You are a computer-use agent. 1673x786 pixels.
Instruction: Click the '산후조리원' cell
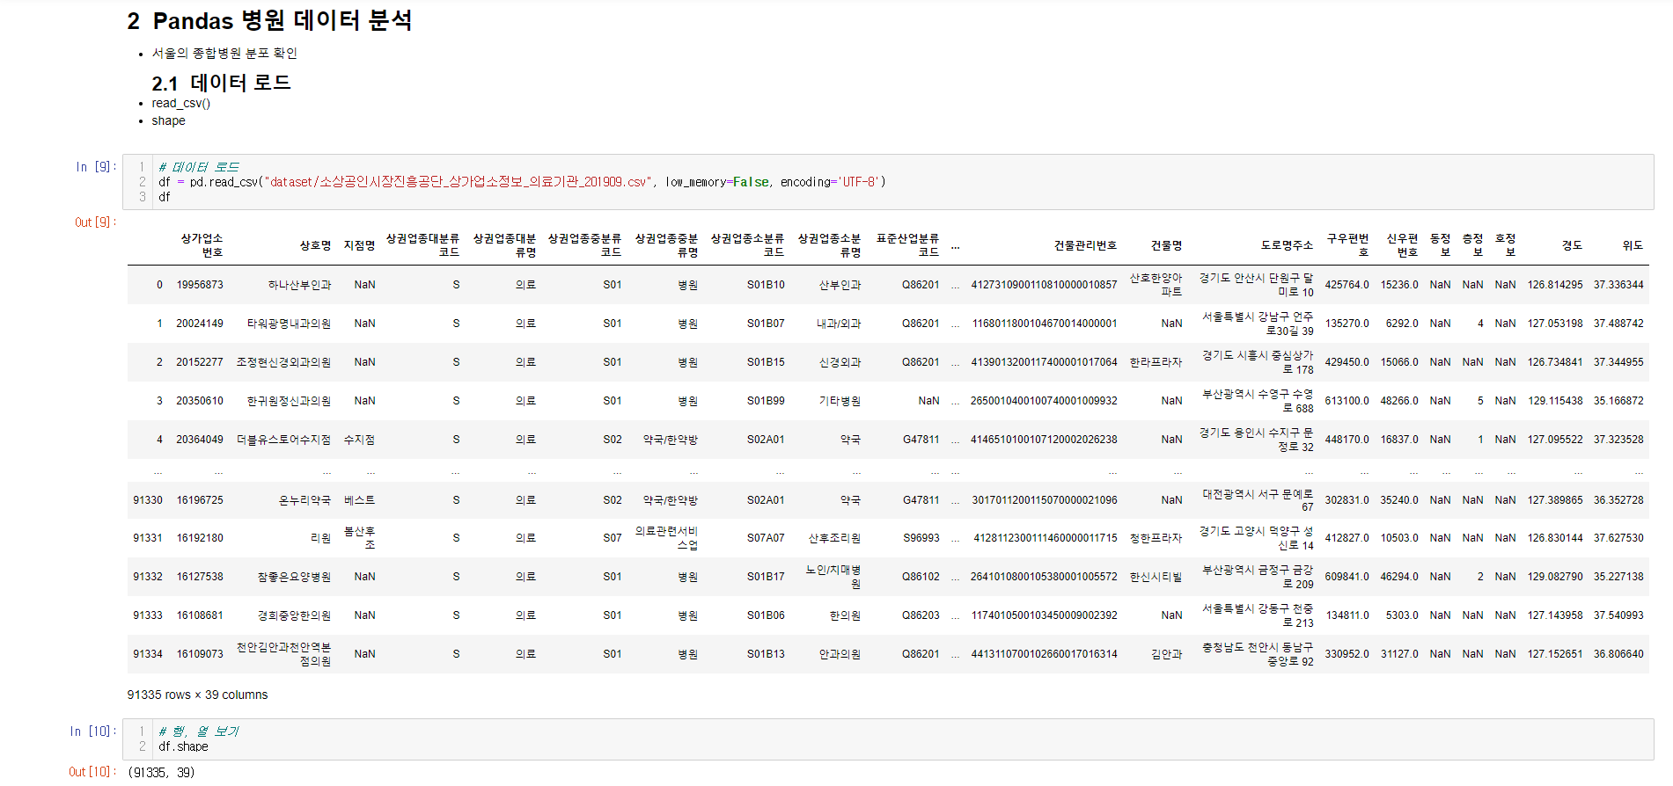[x=834, y=538]
